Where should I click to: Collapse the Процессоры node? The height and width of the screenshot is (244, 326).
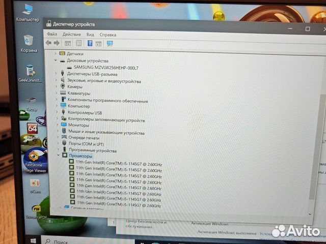59,155
